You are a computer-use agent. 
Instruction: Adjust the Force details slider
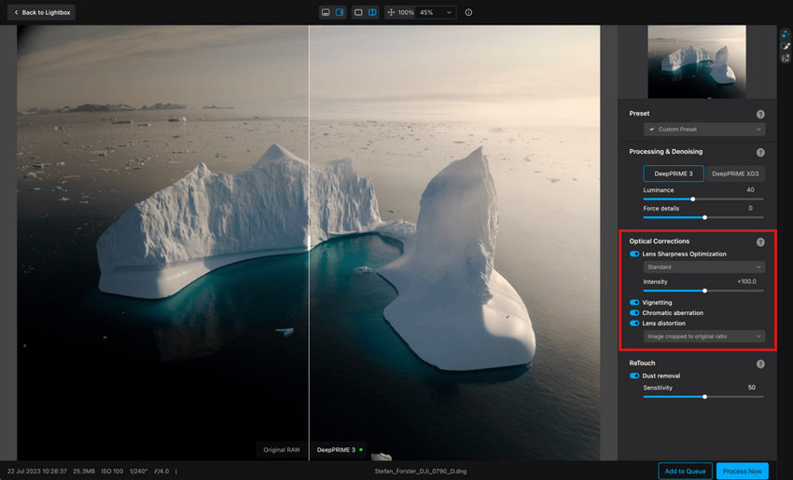coord(703,217)
